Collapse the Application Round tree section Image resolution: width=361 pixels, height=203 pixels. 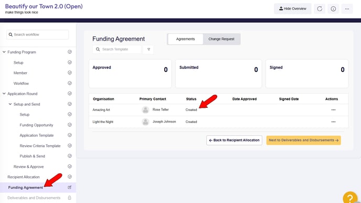tap(4, 94)
